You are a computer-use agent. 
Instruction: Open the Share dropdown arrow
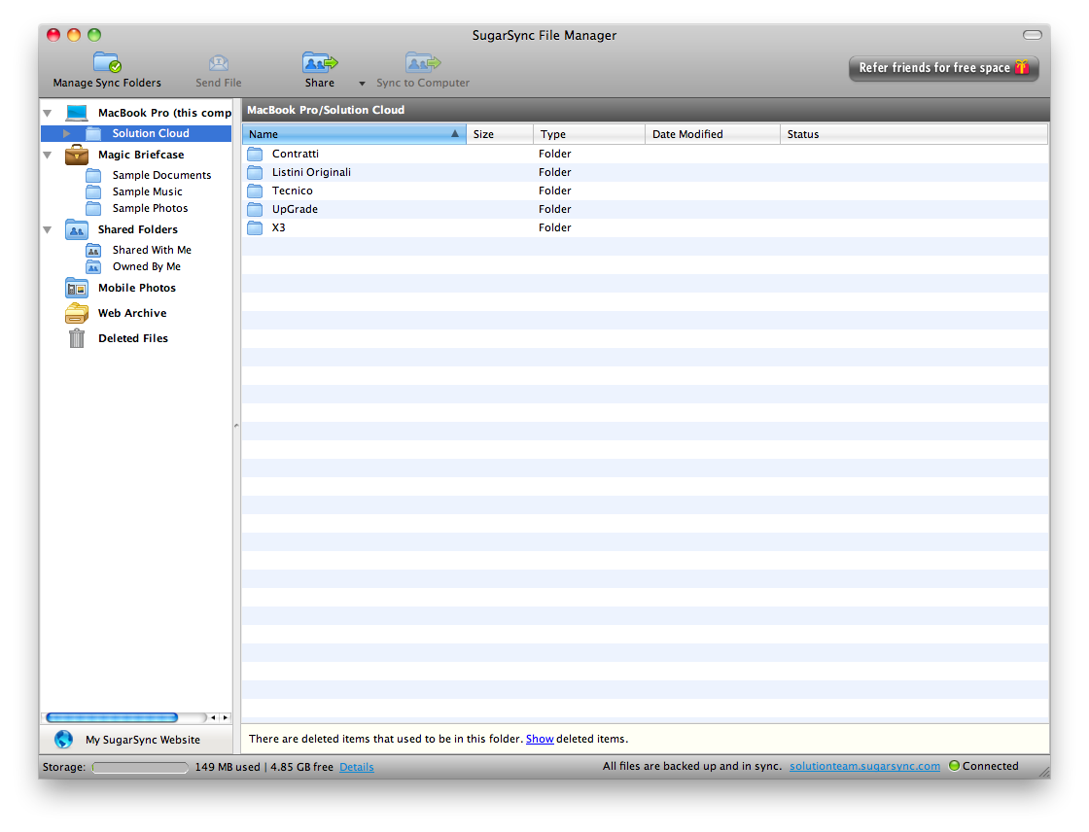362,84
